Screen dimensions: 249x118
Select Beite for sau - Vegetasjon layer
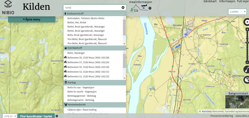[81, 87]
